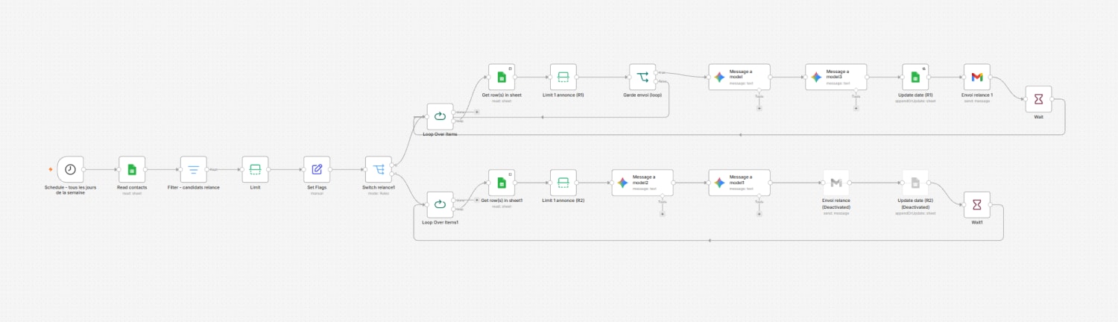Screen dimensions: 1118x322
Task: Click the Limit 1 annonce (R1) node
Action: pyautogui.click(x=563, y=77)
